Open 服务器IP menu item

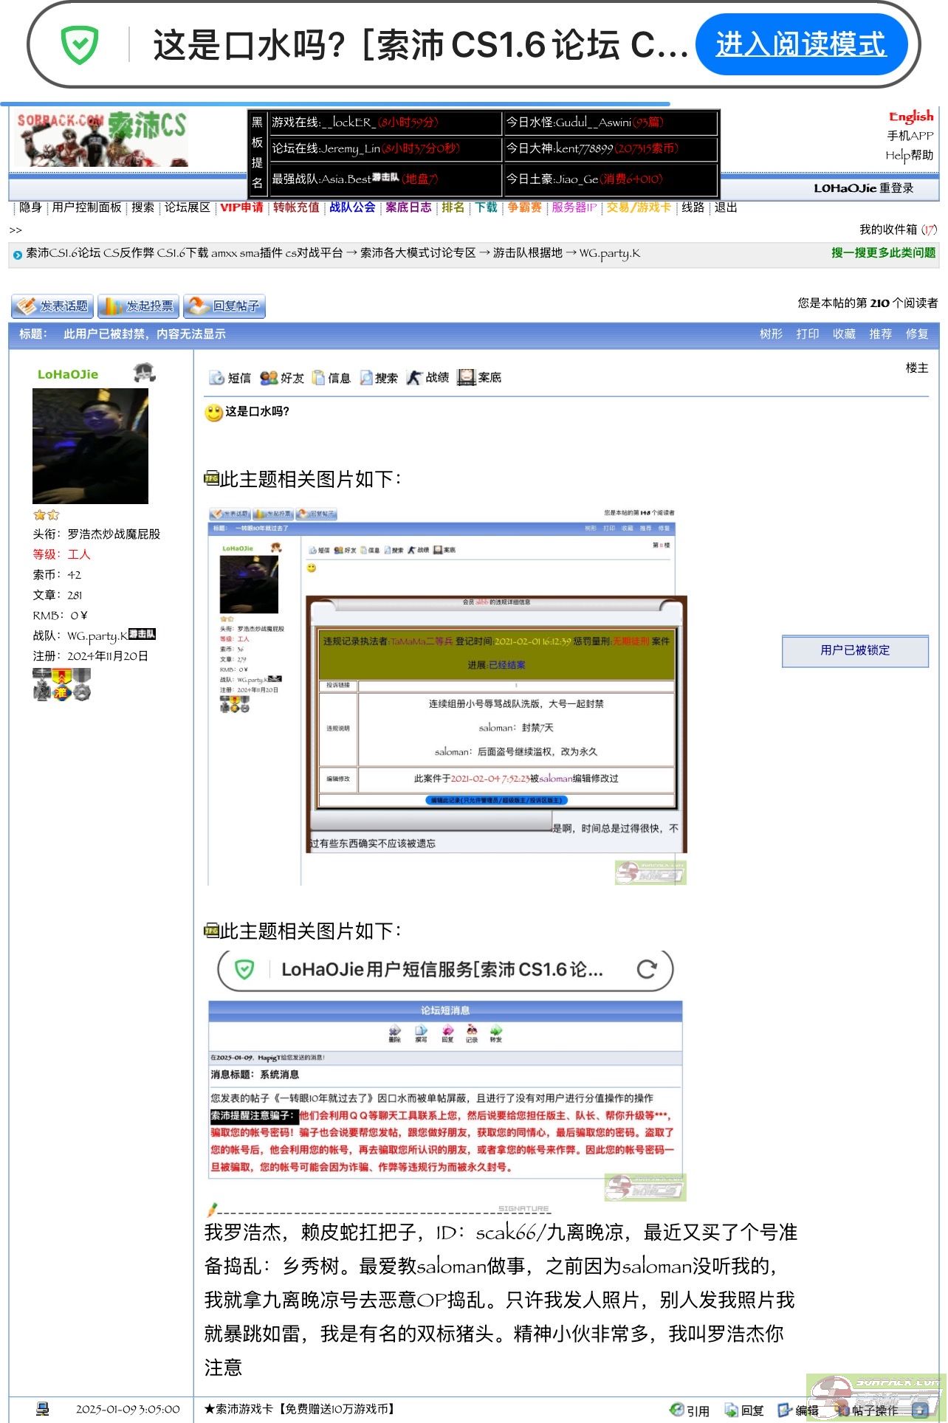(574, 207)
